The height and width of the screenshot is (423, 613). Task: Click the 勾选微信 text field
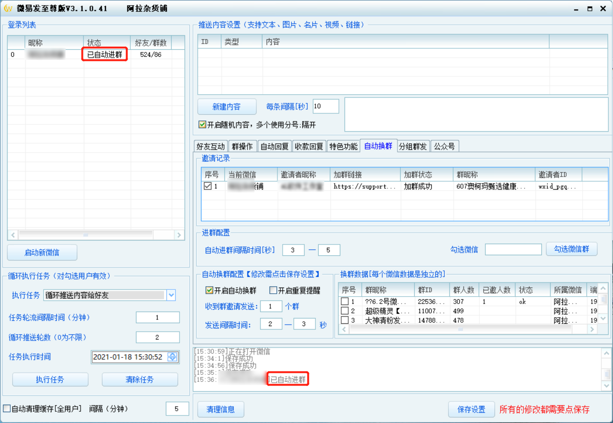[x=513, y=250]
